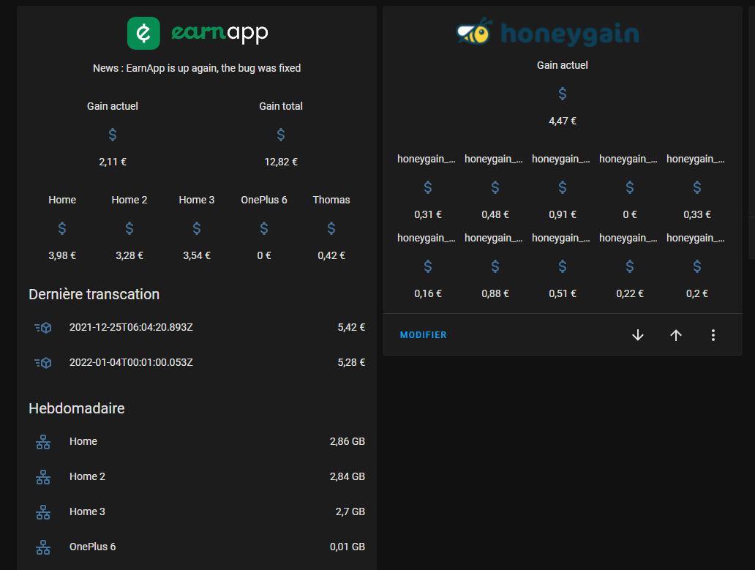
Task: Click the 0,91 € honeygain value
Action: (x=563, y=214)
